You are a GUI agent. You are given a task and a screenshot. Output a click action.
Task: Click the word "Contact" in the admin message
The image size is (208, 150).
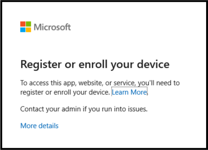pos(31,109)
